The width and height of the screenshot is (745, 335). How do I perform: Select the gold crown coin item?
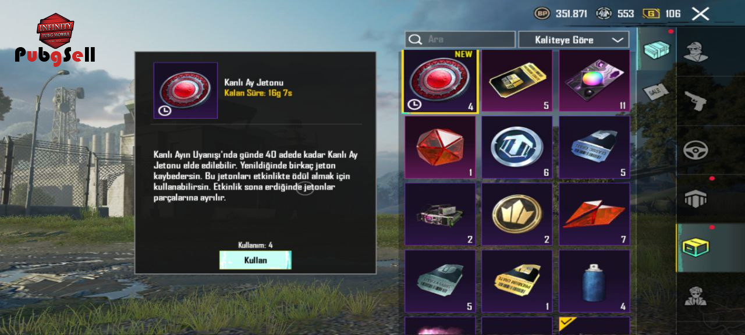517,214
